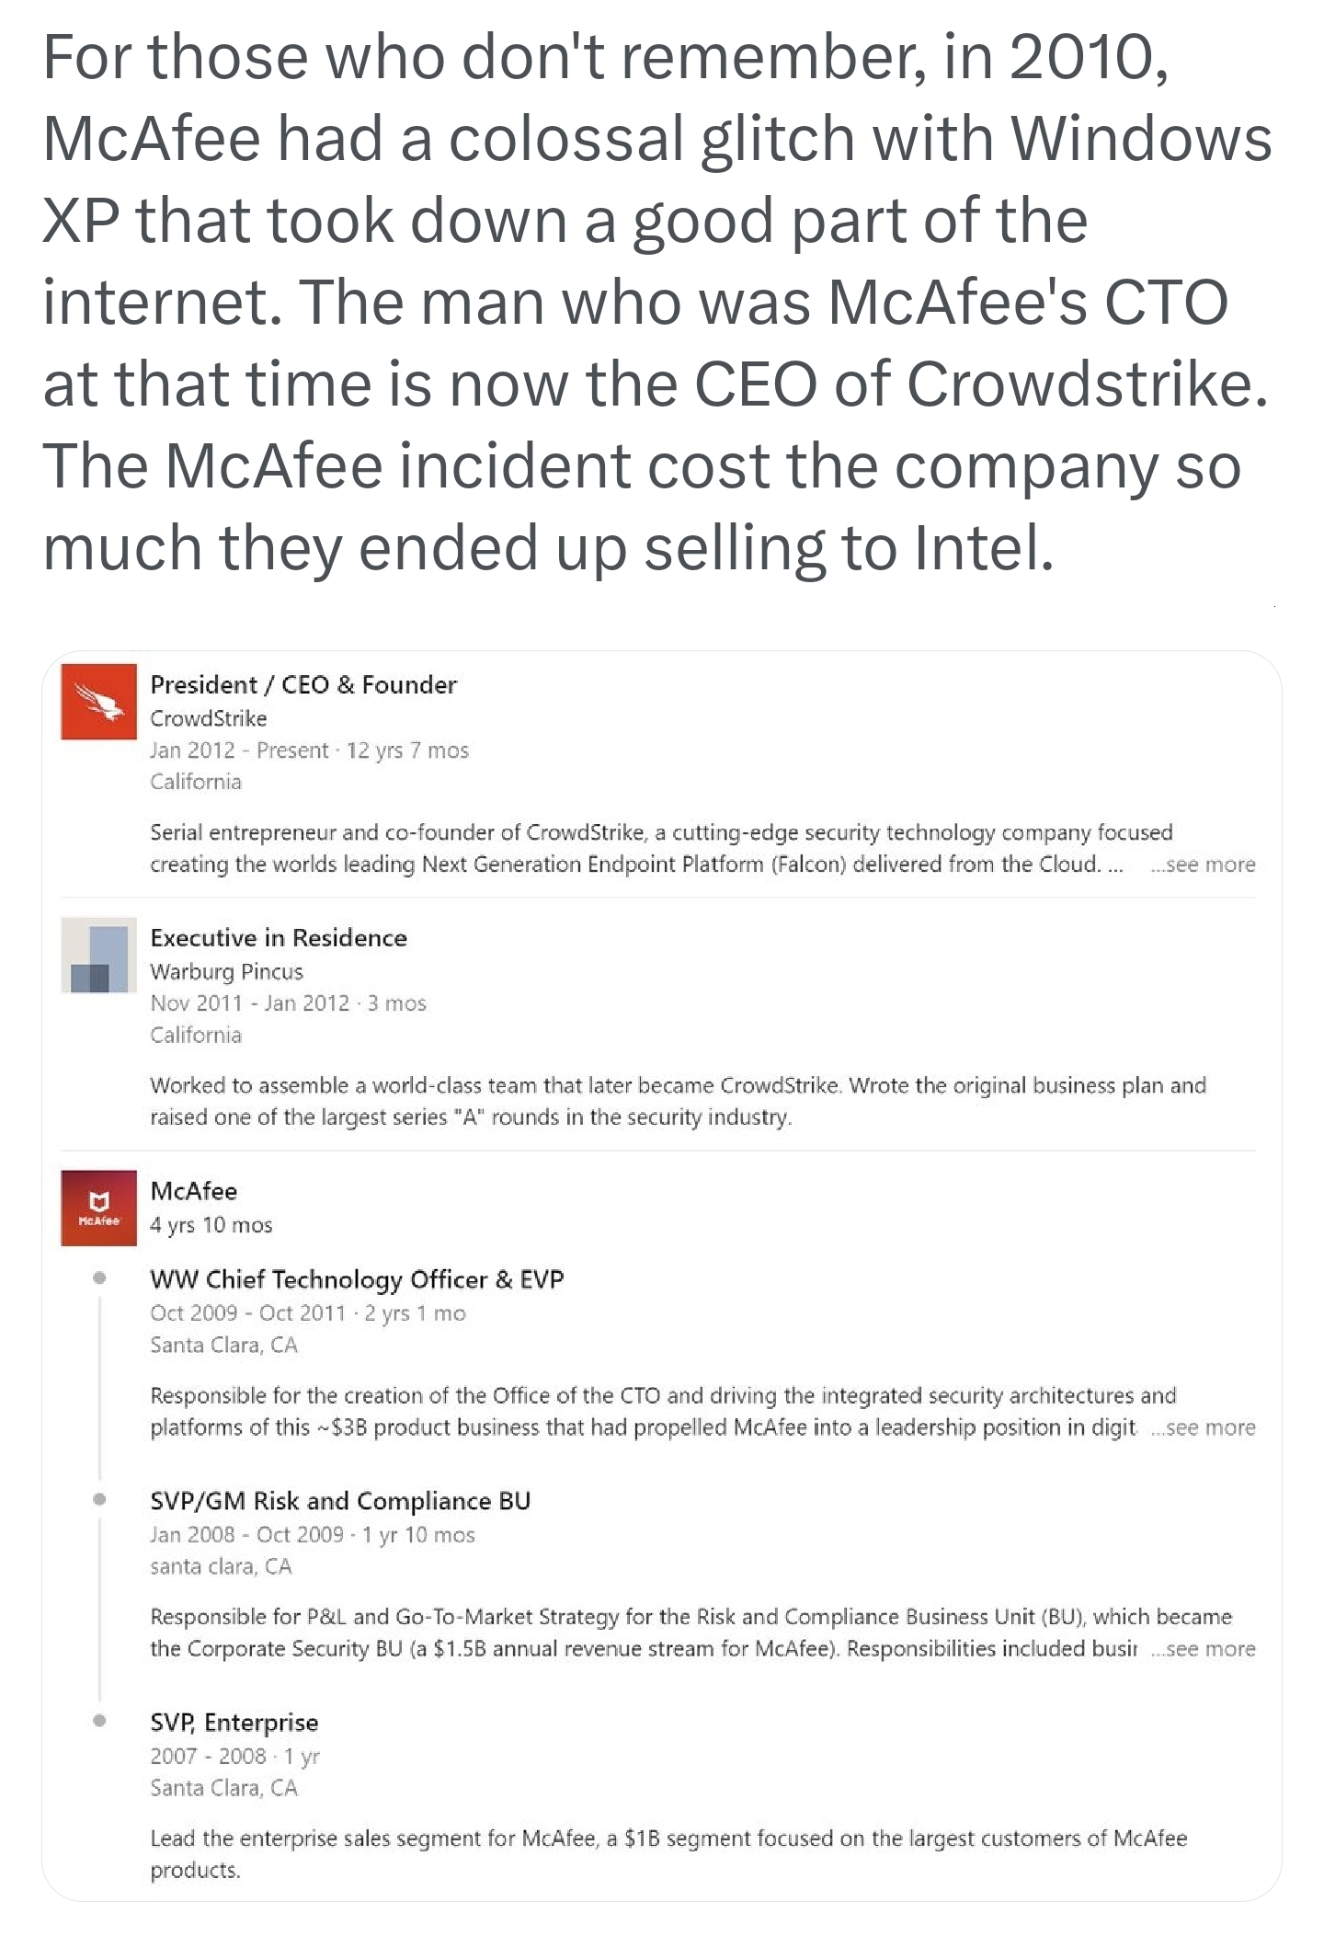This screenshot has width=1324, height=1936.
Task: Click the timeline bullet beside SVP/GM Risk and Compliance
Action: pos(99,1499)
